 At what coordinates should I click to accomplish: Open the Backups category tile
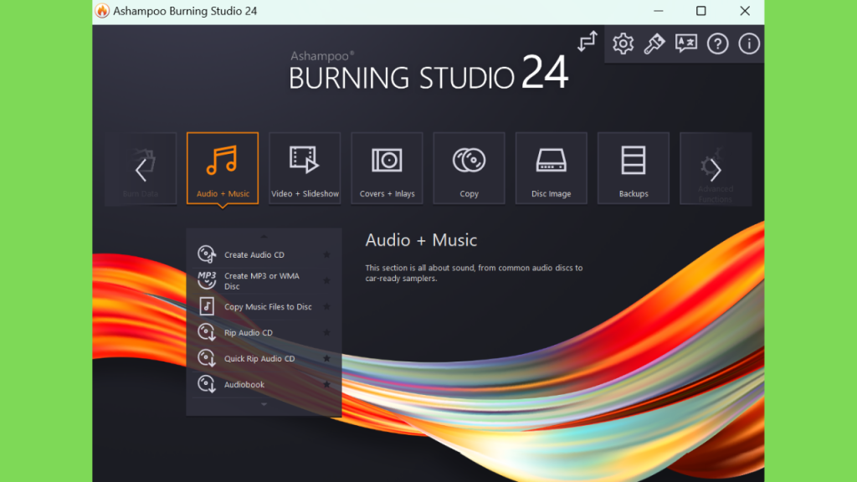(634, 168)
